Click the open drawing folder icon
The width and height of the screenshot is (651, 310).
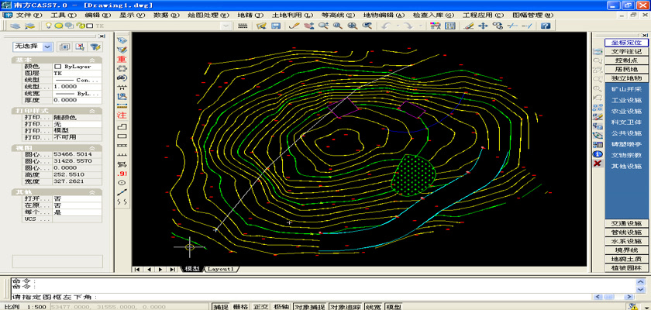click(261, 26)
